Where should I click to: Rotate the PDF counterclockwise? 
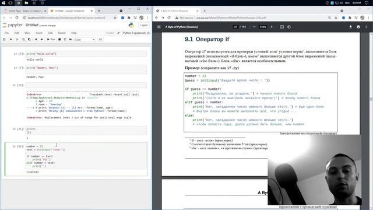pyautogui.click(x=289, y=27)
